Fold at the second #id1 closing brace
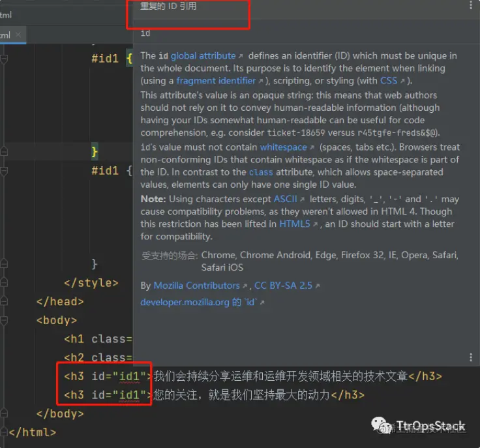 click(4, 263)
